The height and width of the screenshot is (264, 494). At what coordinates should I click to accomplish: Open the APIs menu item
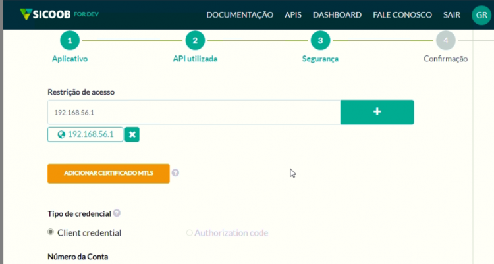[x=293, y=14]
